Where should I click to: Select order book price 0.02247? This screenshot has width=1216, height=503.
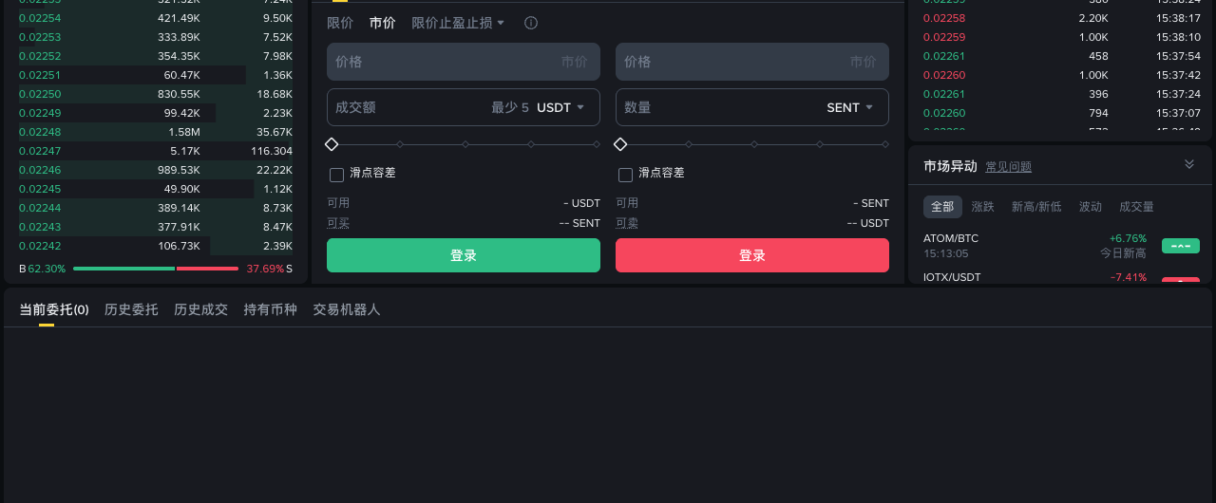tap(40, 151)
